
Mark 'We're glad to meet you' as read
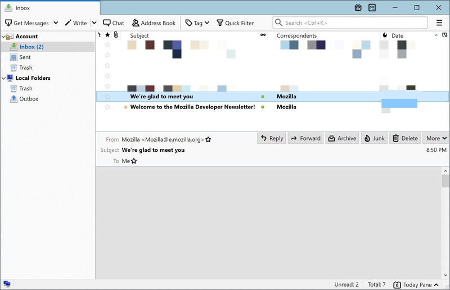coord(263,97)
